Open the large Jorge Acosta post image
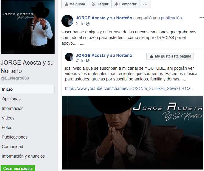Viewport: 204px width, 171px height. [132, 133]
